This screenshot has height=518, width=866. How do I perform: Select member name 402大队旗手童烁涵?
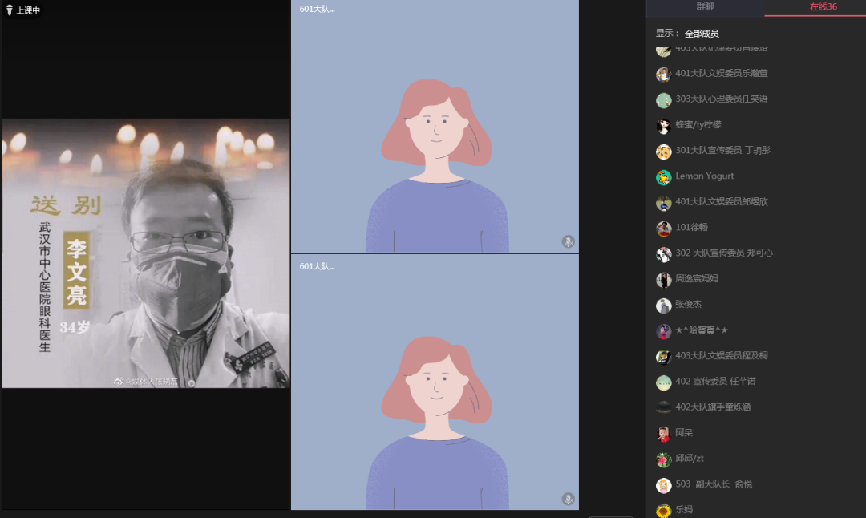click(x=713, y=407)
